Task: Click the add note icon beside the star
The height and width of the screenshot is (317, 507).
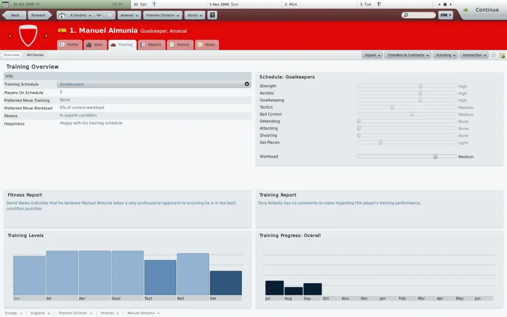Action: tap(502, 55)
